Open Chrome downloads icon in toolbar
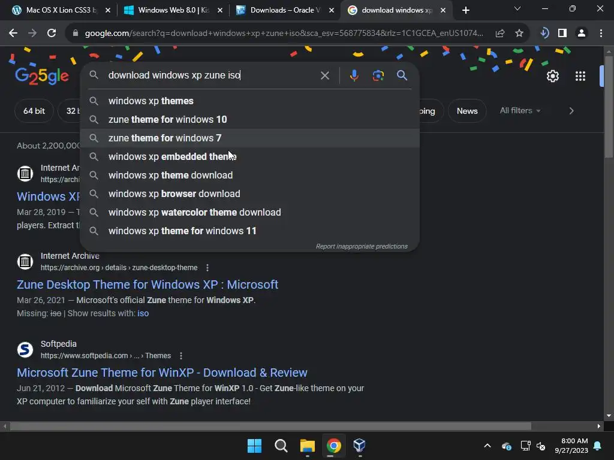Viewport: 614px width, 460px height. coord(544,34)
